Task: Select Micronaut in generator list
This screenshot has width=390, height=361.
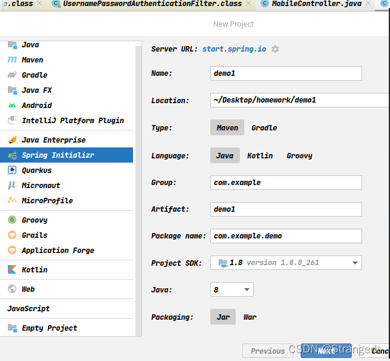Action: (x=66, y=185)
